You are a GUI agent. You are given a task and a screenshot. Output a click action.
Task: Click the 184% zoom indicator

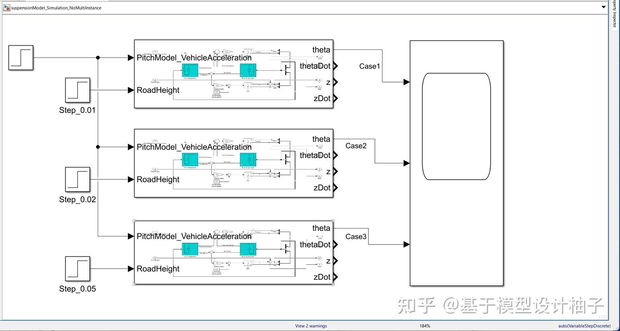425,326
